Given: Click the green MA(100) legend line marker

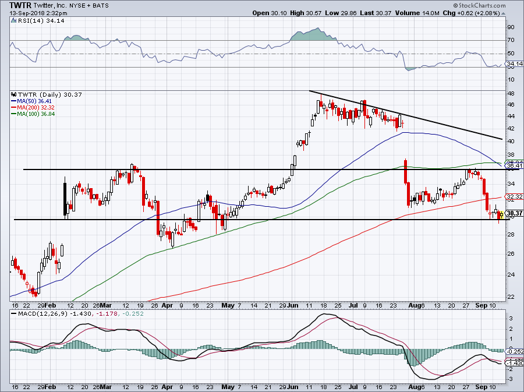Looking at the screenshot, I should [x=14, y=114].
